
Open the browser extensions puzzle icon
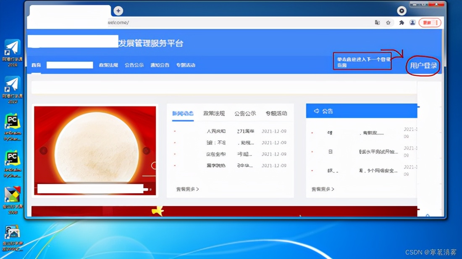point(401,23)
